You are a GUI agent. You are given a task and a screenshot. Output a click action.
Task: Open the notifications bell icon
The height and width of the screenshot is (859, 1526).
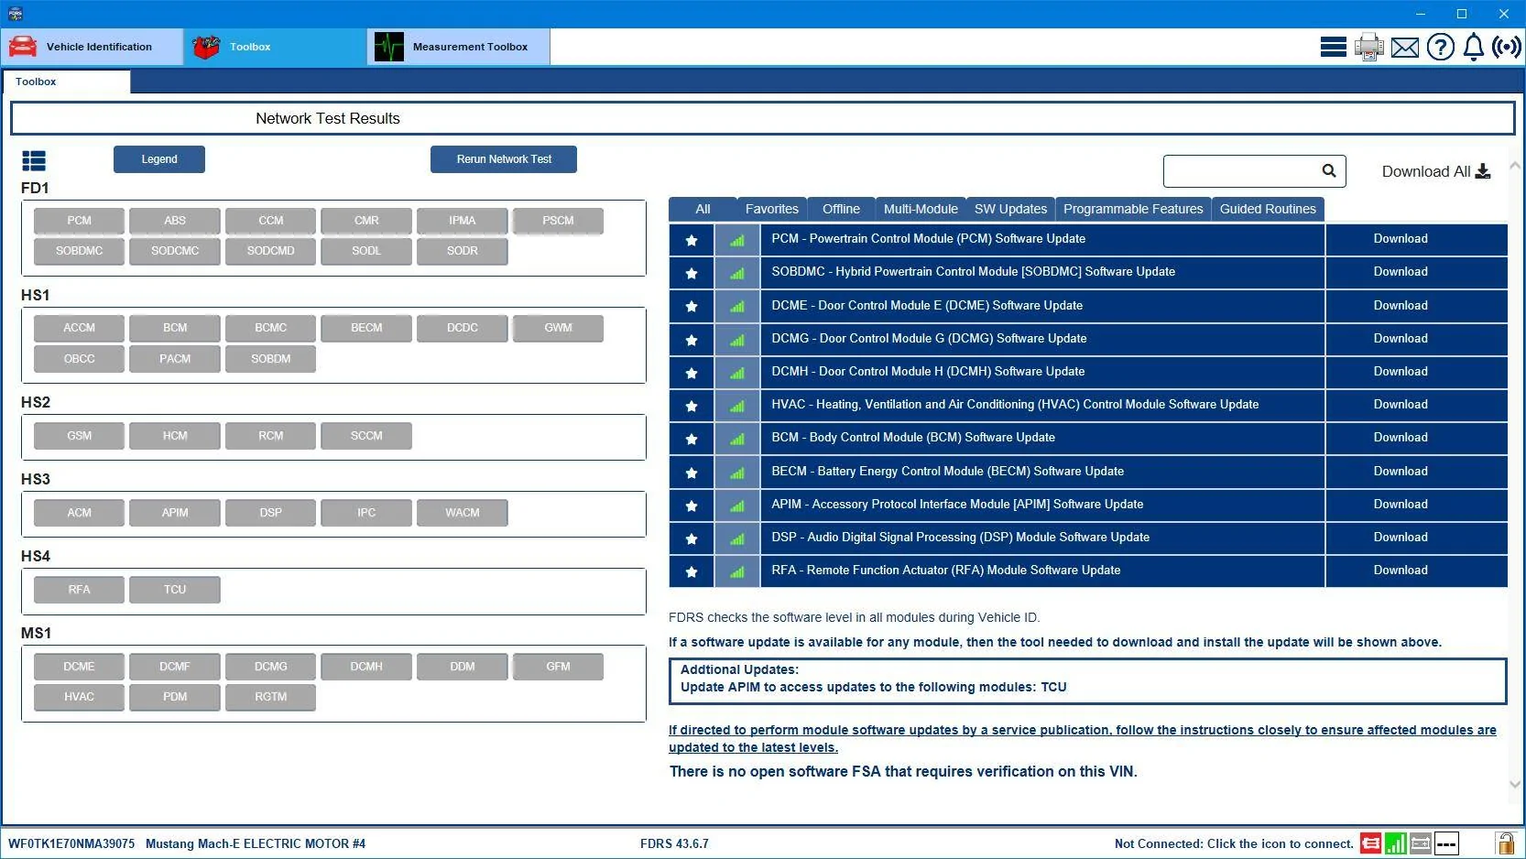tap(1473, 47)
